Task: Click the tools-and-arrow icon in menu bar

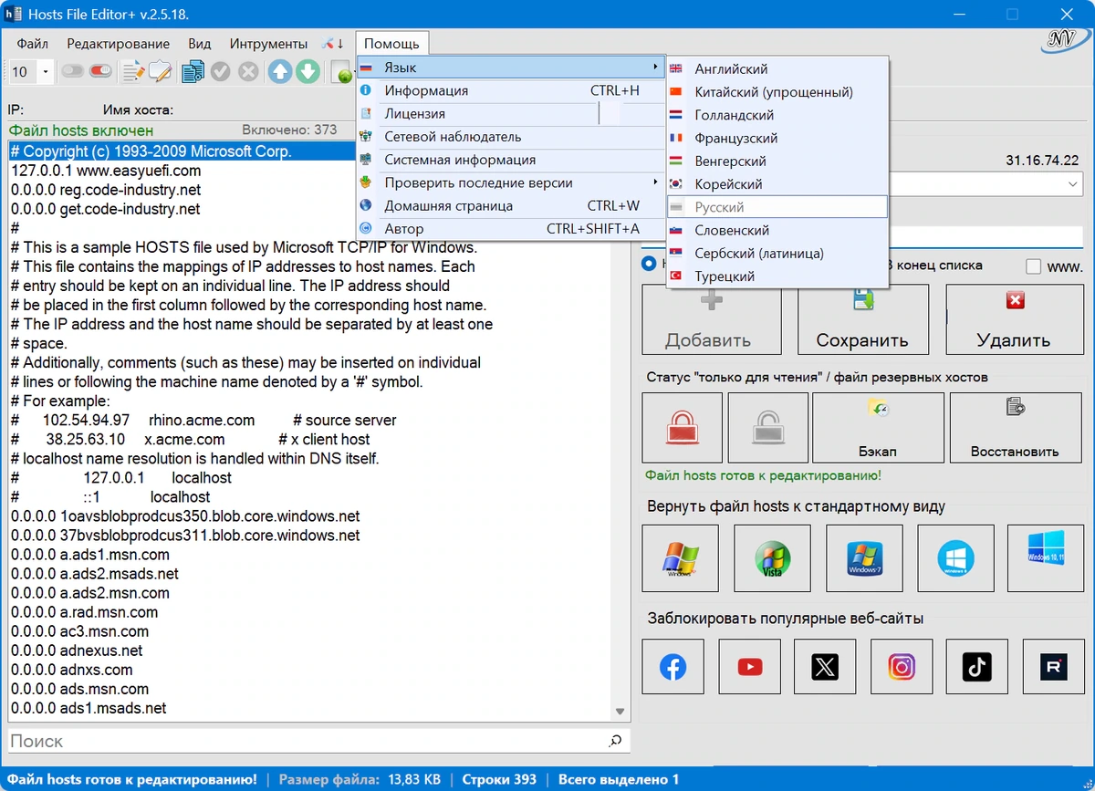Action: click(333, 43)
